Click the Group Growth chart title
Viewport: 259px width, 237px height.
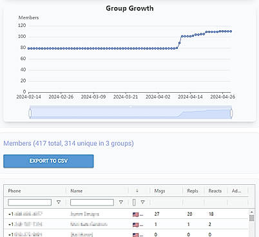129,8
